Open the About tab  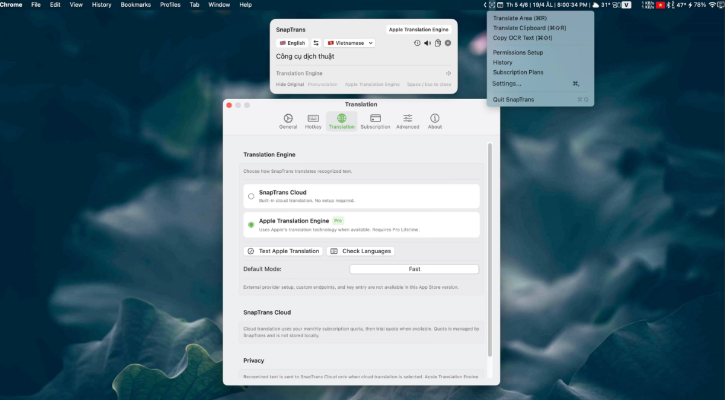point(435,121)
